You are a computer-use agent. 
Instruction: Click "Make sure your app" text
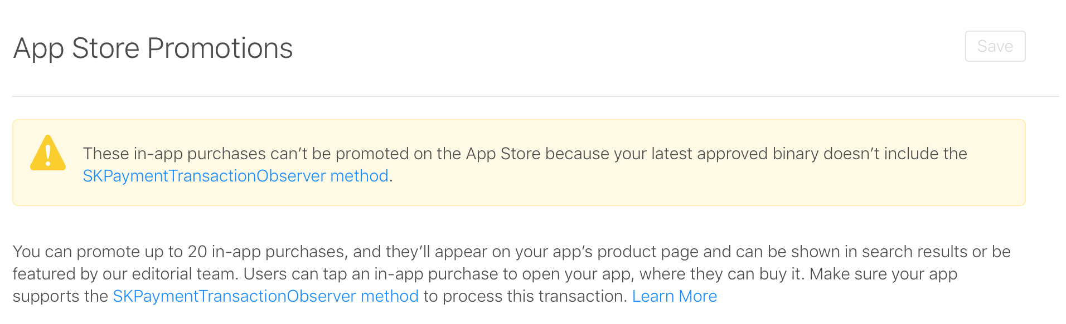[884, 274]
